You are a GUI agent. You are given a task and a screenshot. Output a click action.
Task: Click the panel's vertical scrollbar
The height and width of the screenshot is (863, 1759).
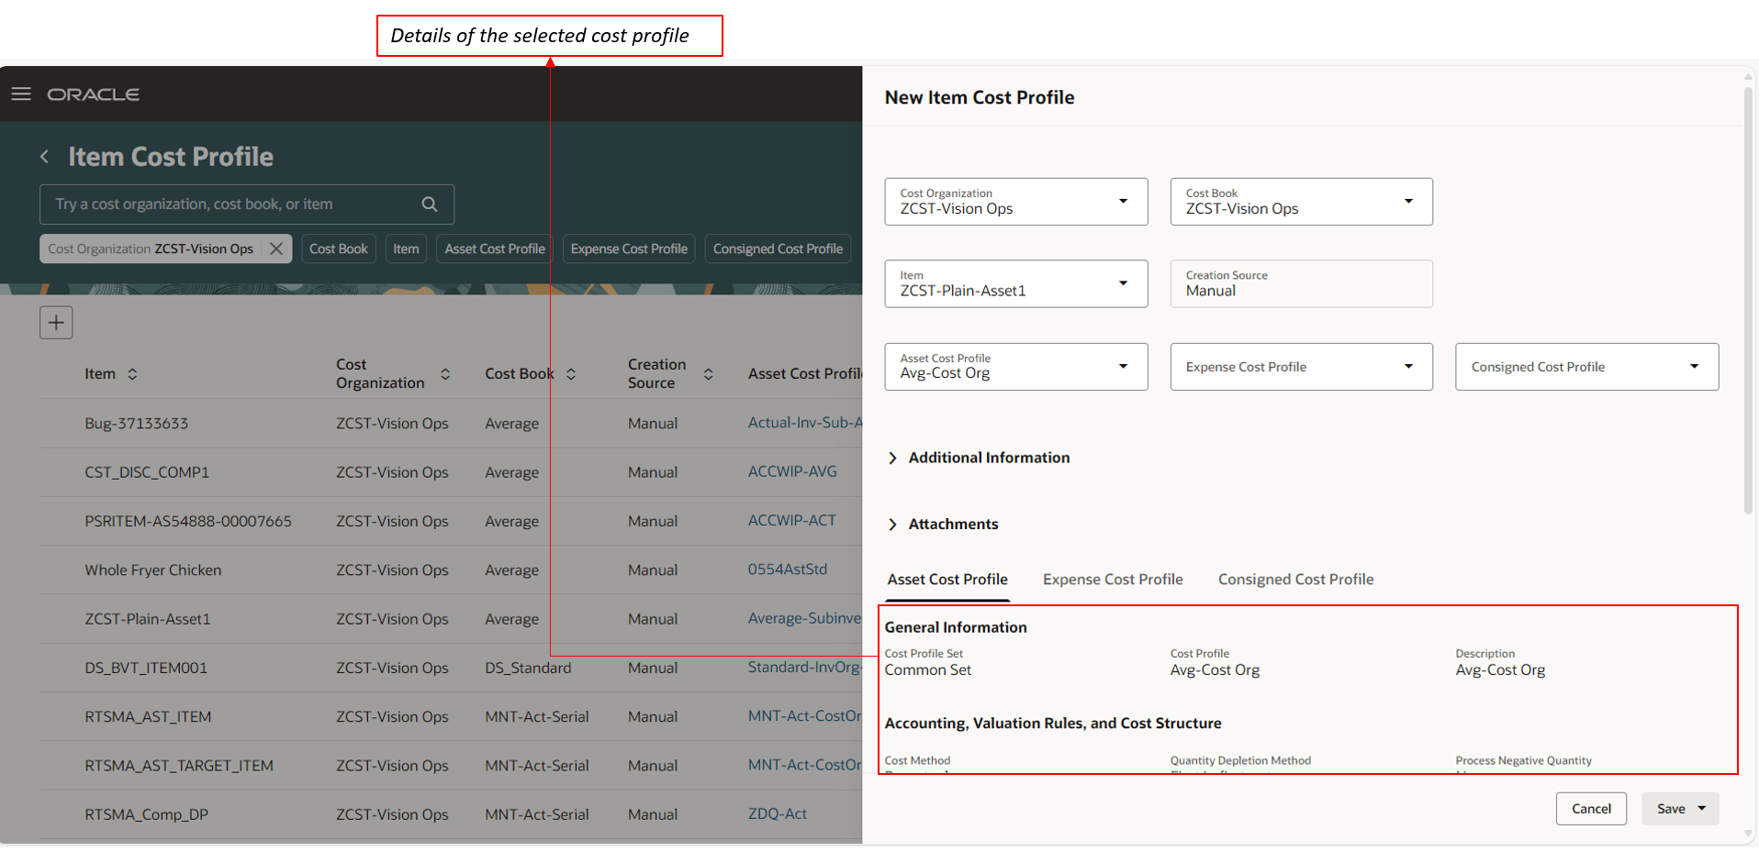(x=1748, y=300)
